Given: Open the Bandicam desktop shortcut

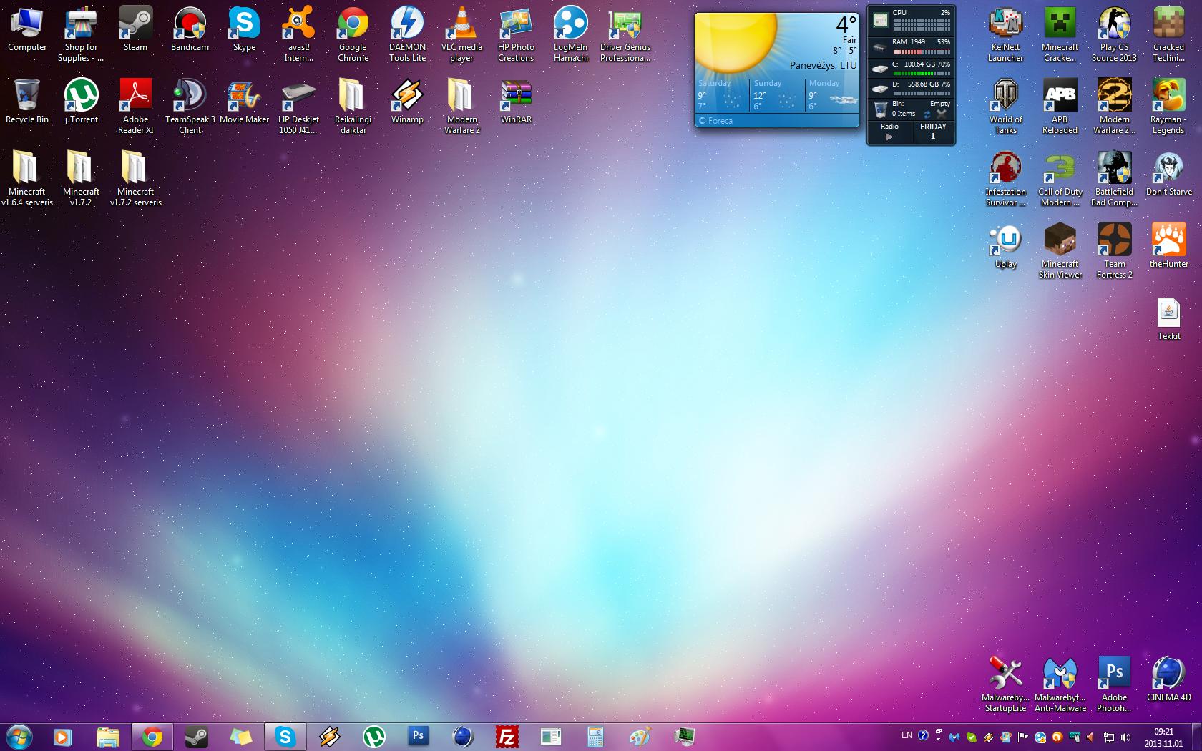Looking at the screenshot, I should tap(190, 30).
